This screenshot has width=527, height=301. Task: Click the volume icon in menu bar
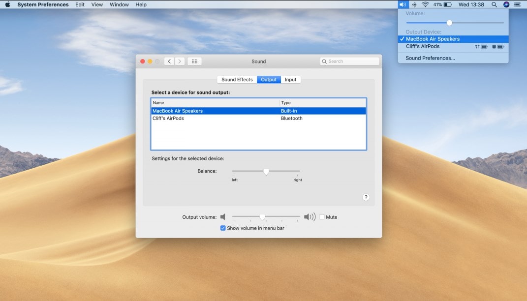403,4
